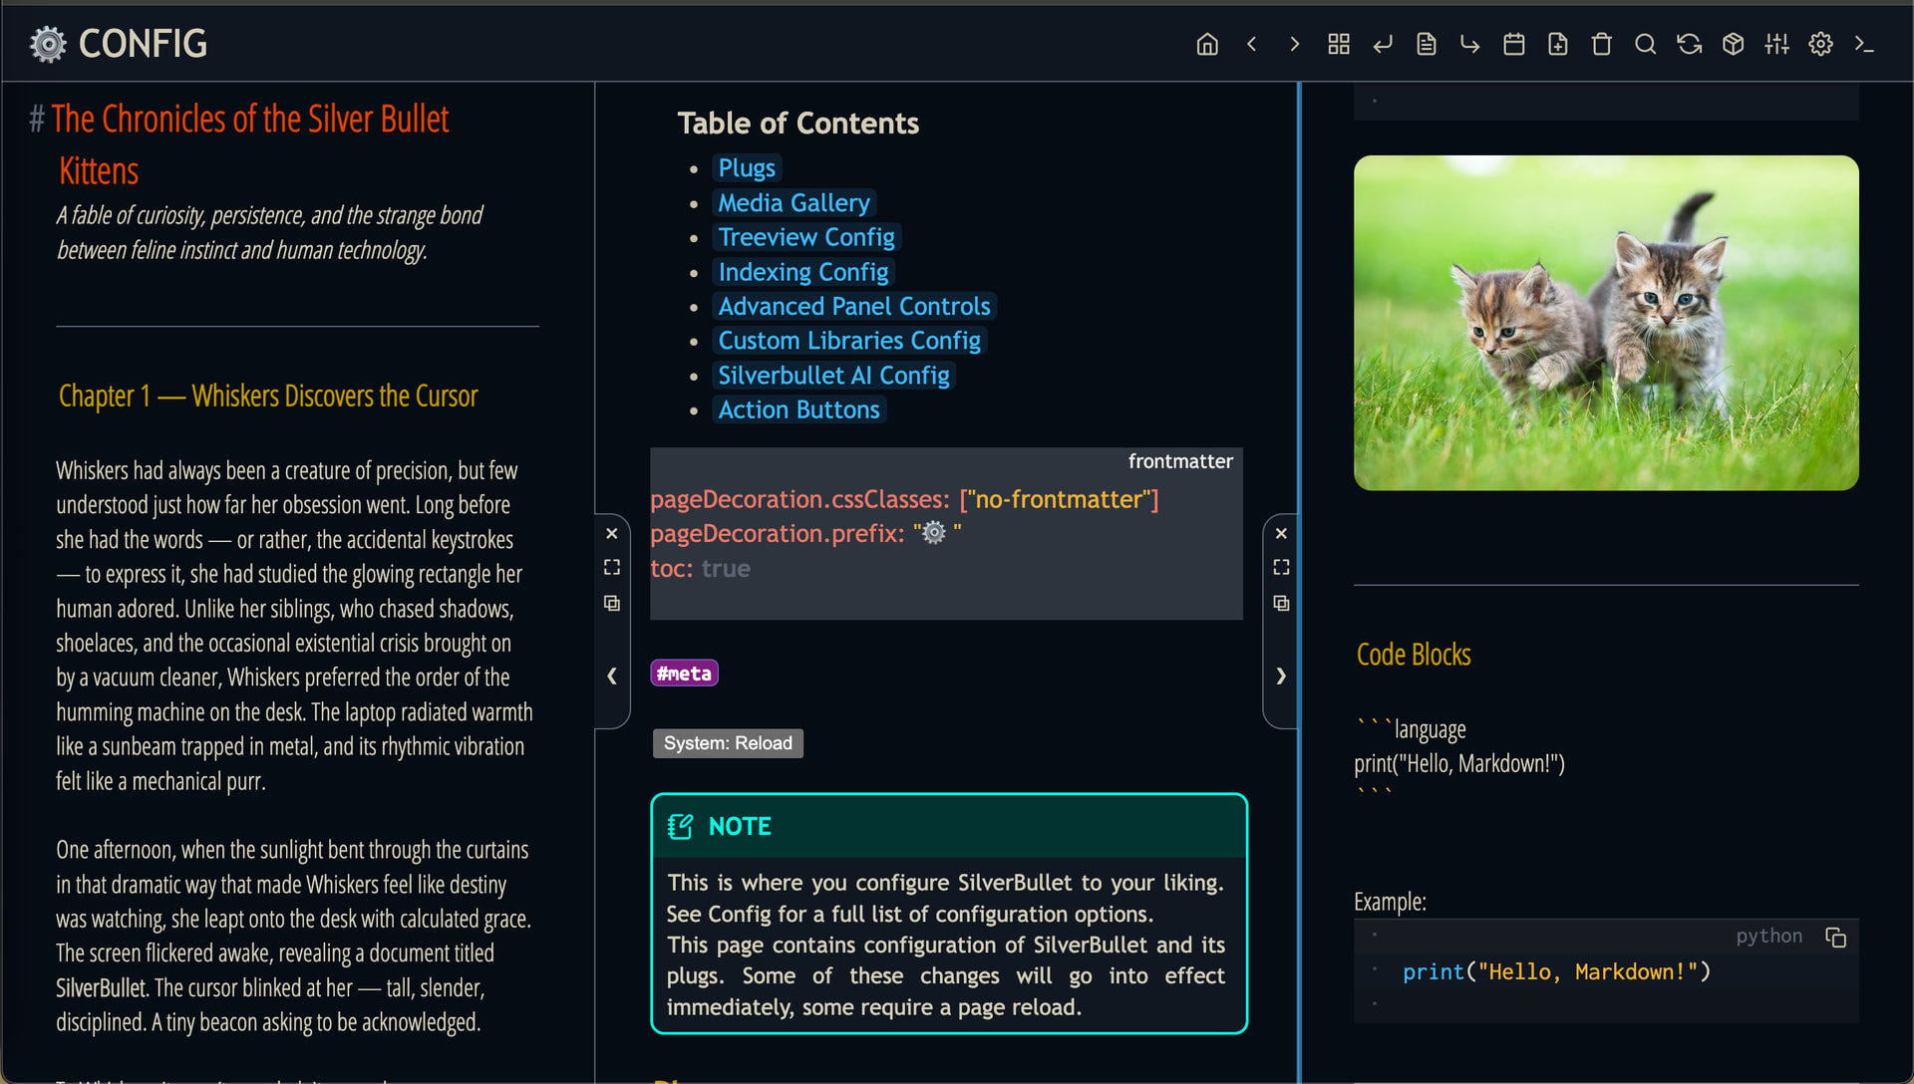Go forward with right chevron in toolbar

1295,44
